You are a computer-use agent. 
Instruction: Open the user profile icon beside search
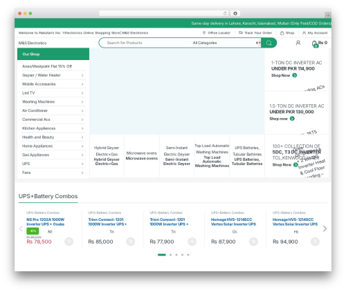(298, 43)
